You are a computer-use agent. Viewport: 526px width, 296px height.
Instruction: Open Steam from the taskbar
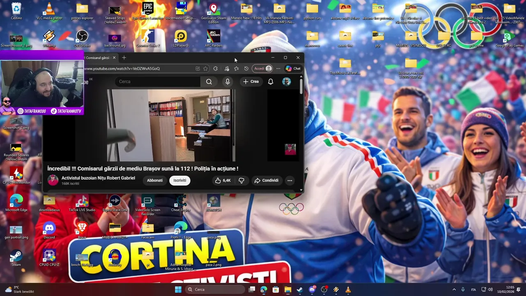(x=300, y=289)
